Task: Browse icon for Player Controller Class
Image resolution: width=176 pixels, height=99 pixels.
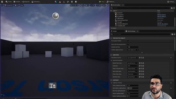Action: (x=141, y=68)
